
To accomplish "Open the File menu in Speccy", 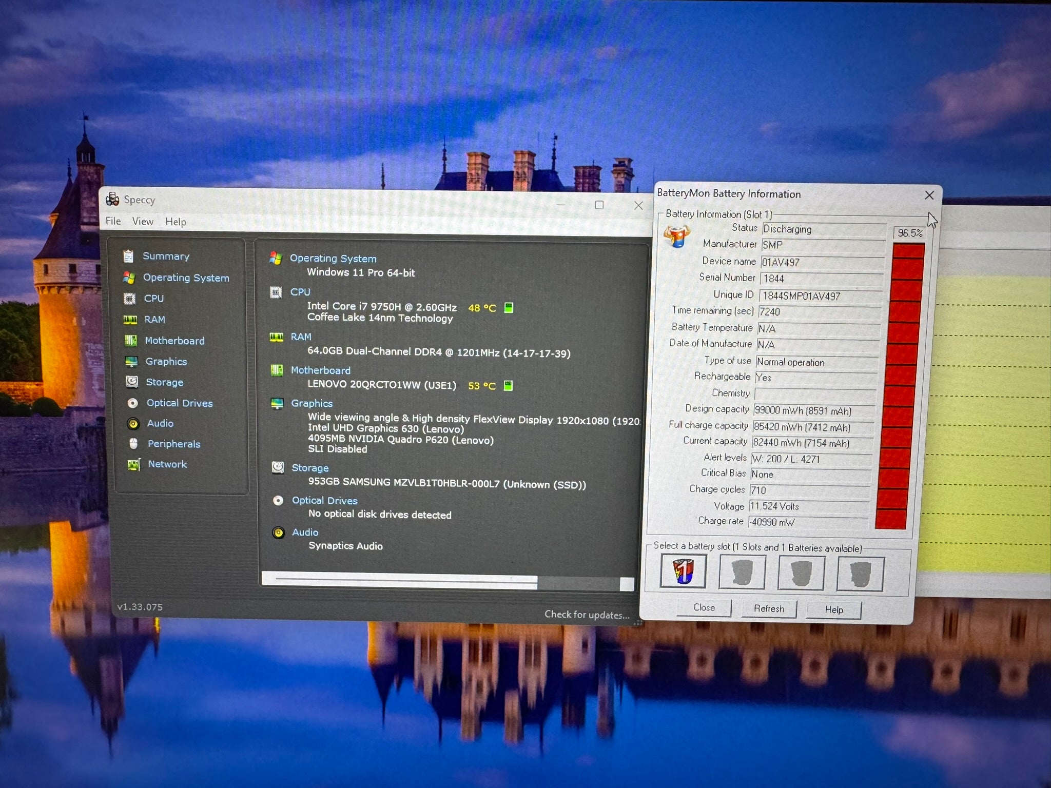I will click(x=113, y=221).
